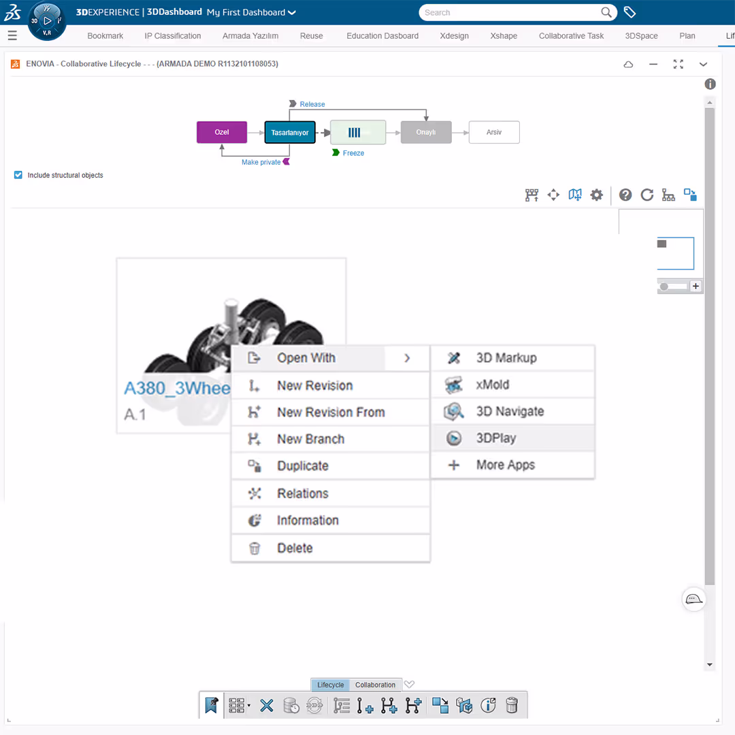Open the hamburger menu at top left
The image size is (735, 735).
pos(12,35)
